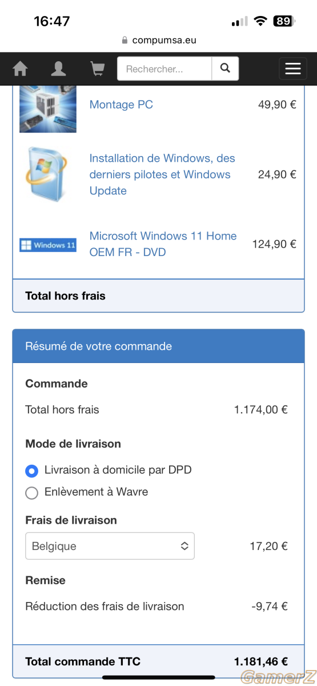Viewport: 317px width, 686px height.
Task: Open Microsoft Windows 11 Home OEM link
Action: pyautogui.click(x=163, y=244)
